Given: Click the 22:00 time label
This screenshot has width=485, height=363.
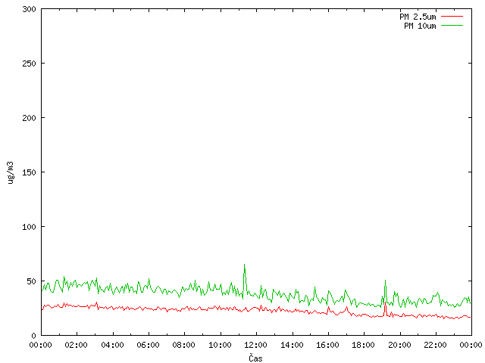Looking at the screenshot, I should tap(435, 345).
